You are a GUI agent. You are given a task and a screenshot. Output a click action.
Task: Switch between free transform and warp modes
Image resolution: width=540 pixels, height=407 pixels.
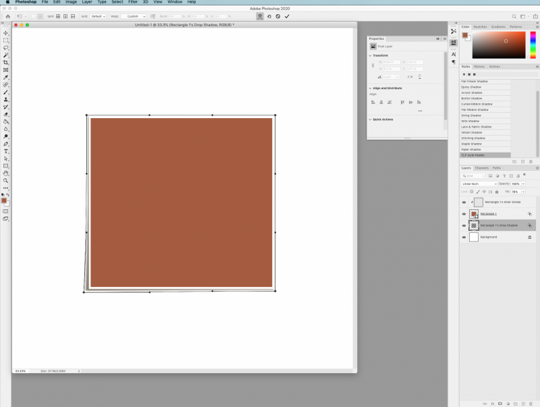pyautogui.click(x=260, y=16)
